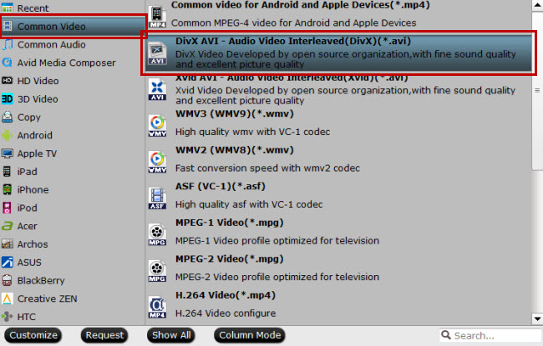Click the Request button
Image resolution: width=543 pixels, height=346 pixels.
(104, 335)
